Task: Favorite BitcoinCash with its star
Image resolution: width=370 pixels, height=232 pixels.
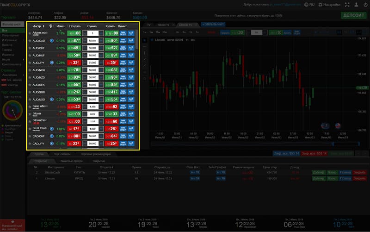Action: point(30,121)
